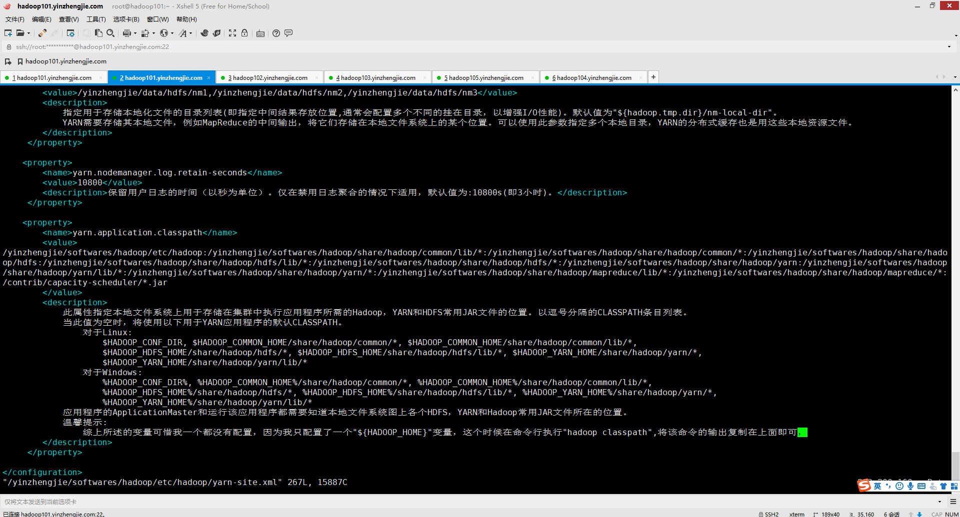
Task: Open the 工具(T) menu
Action: coord(95,19)
